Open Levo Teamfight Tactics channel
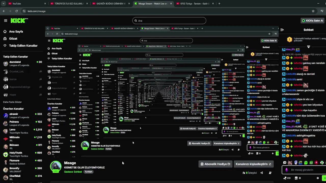This screenshot has width=326, height=183. click(22, 131)
